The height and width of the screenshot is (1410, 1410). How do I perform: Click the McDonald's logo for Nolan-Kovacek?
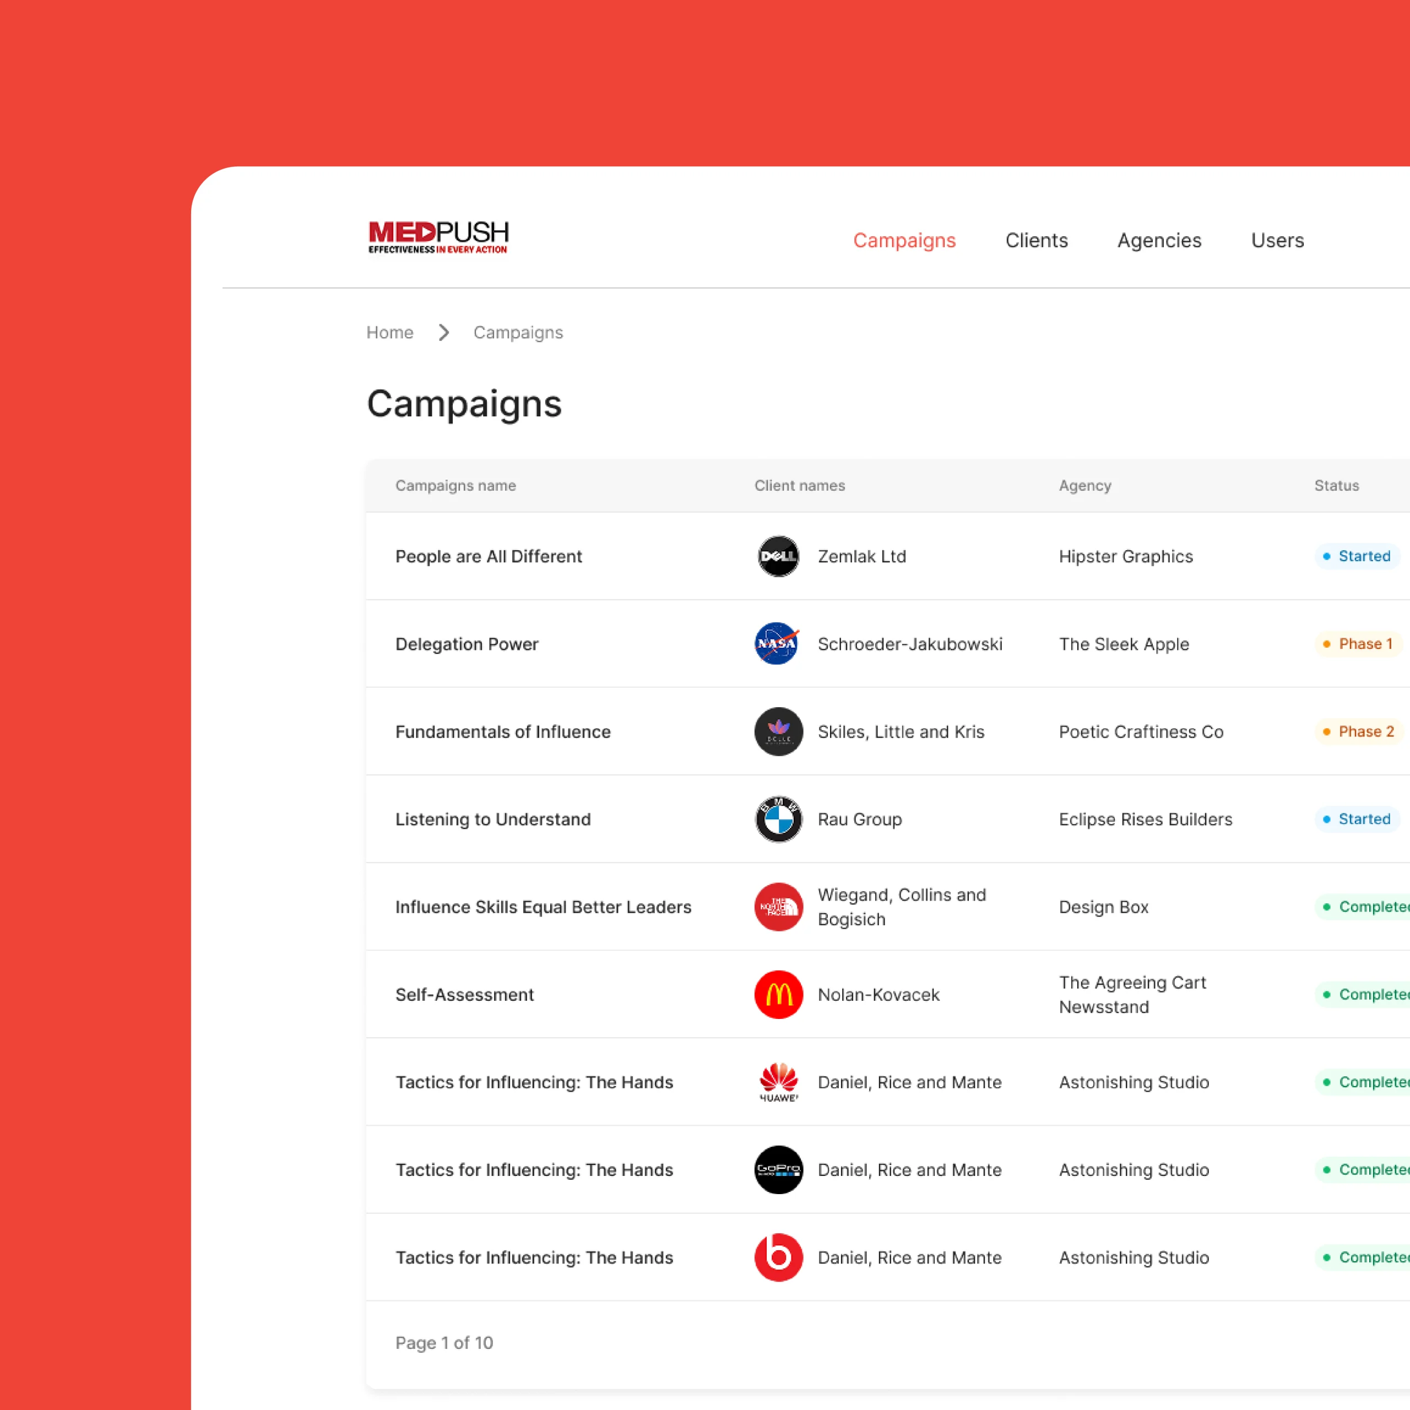tap(778, 994)
